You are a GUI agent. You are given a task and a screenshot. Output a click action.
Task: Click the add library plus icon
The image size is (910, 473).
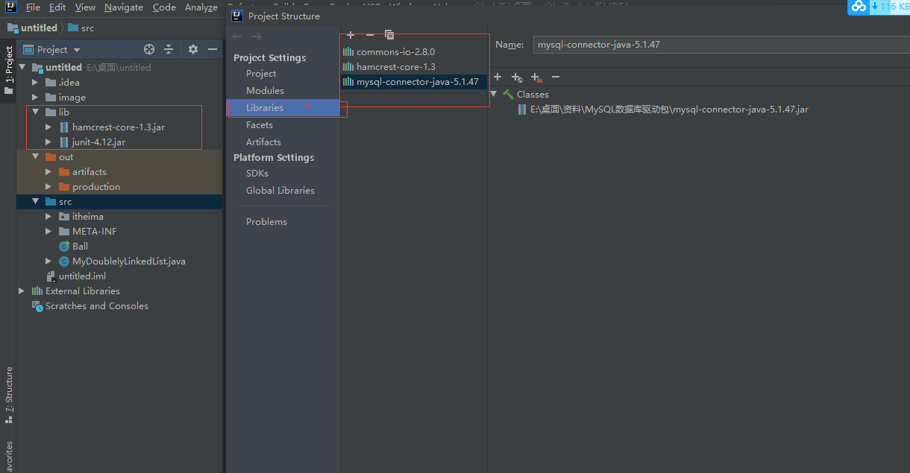(x=351, y=35)
